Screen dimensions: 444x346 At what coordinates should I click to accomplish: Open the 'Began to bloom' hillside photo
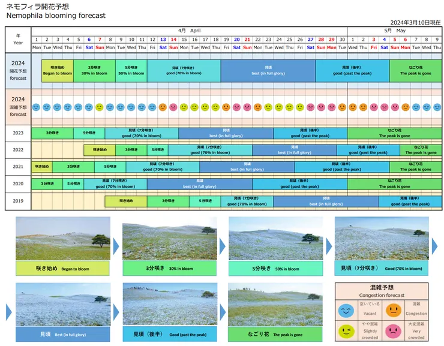63,238
